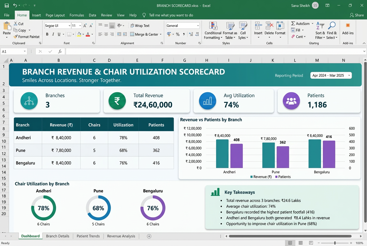Screen dimensions: 367x246
Task: Click the Orientation text angle icon
Action: click(119, 26)
